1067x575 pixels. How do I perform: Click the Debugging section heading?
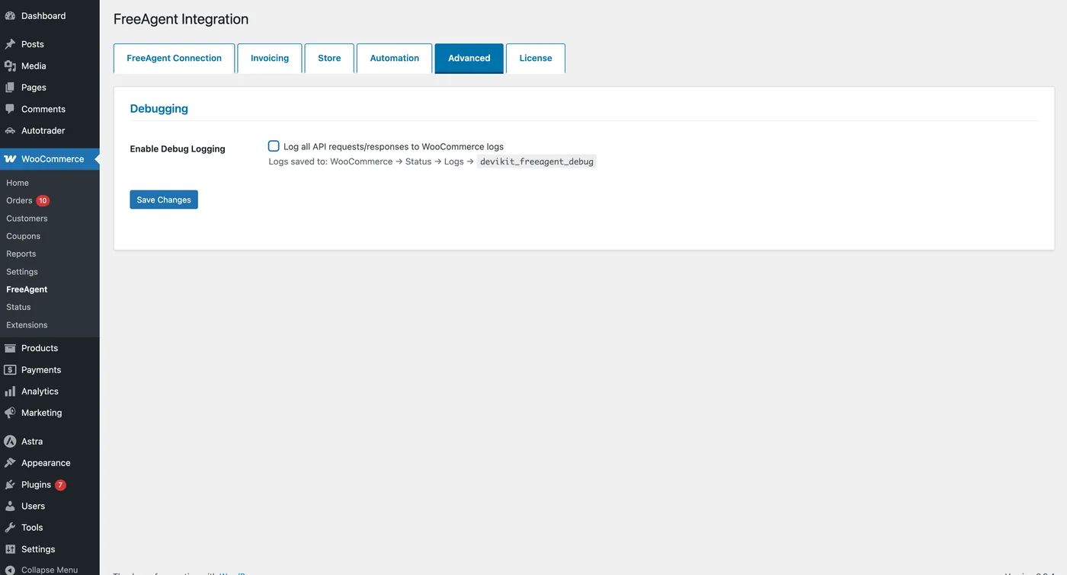[x=159, y=108]
